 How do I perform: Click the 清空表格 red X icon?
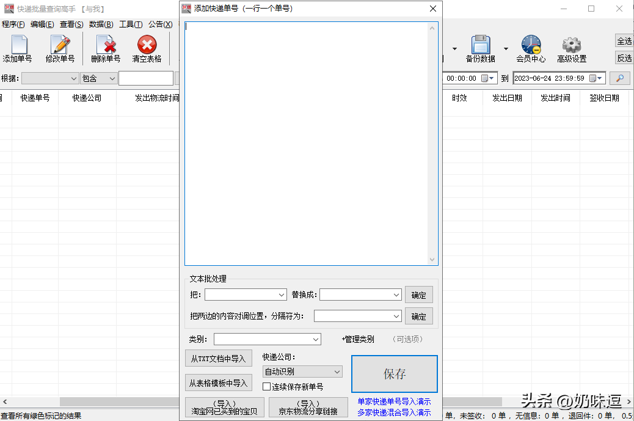click(147, 48)
